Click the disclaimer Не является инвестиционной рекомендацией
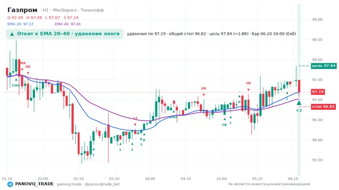 coord(269,184)
